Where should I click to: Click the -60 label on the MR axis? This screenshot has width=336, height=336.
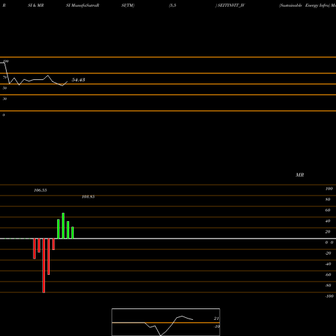point(328,275)
